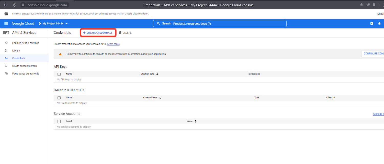Open notifications bell icon
This screenshot has width=384, height=164.
pyautogui.click(x=379, y=23)
